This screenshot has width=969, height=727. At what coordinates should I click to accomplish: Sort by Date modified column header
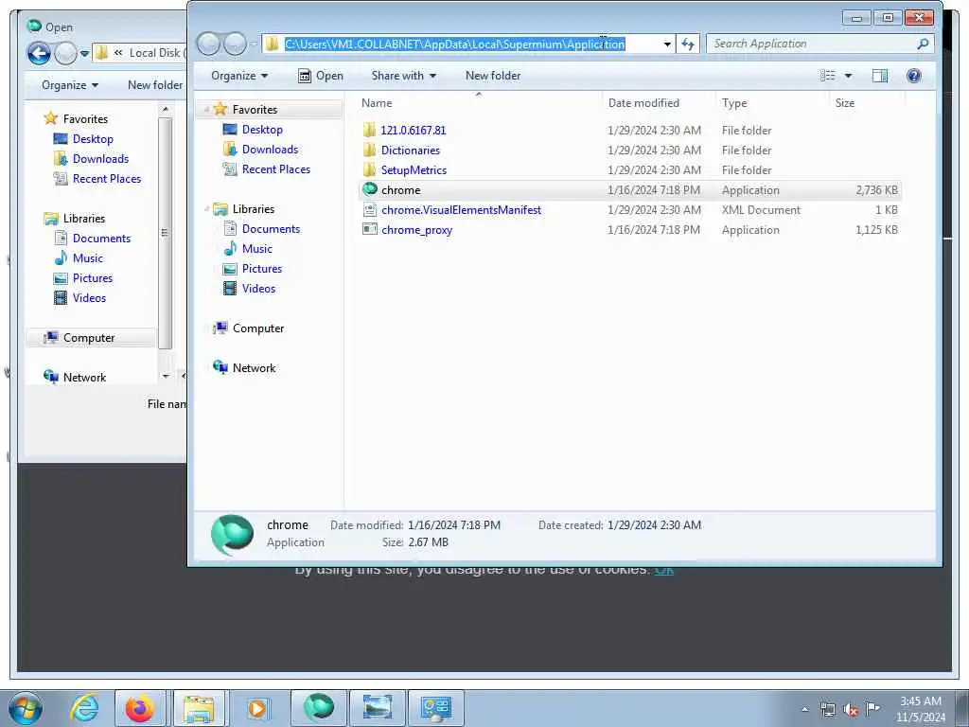click(659, 102)
